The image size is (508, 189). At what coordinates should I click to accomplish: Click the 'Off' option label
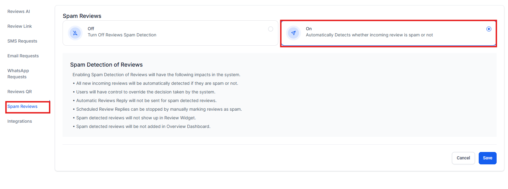(x=91, y=29)
